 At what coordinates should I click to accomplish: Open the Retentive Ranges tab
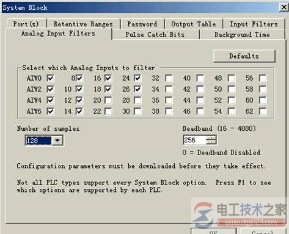(83, 24)
